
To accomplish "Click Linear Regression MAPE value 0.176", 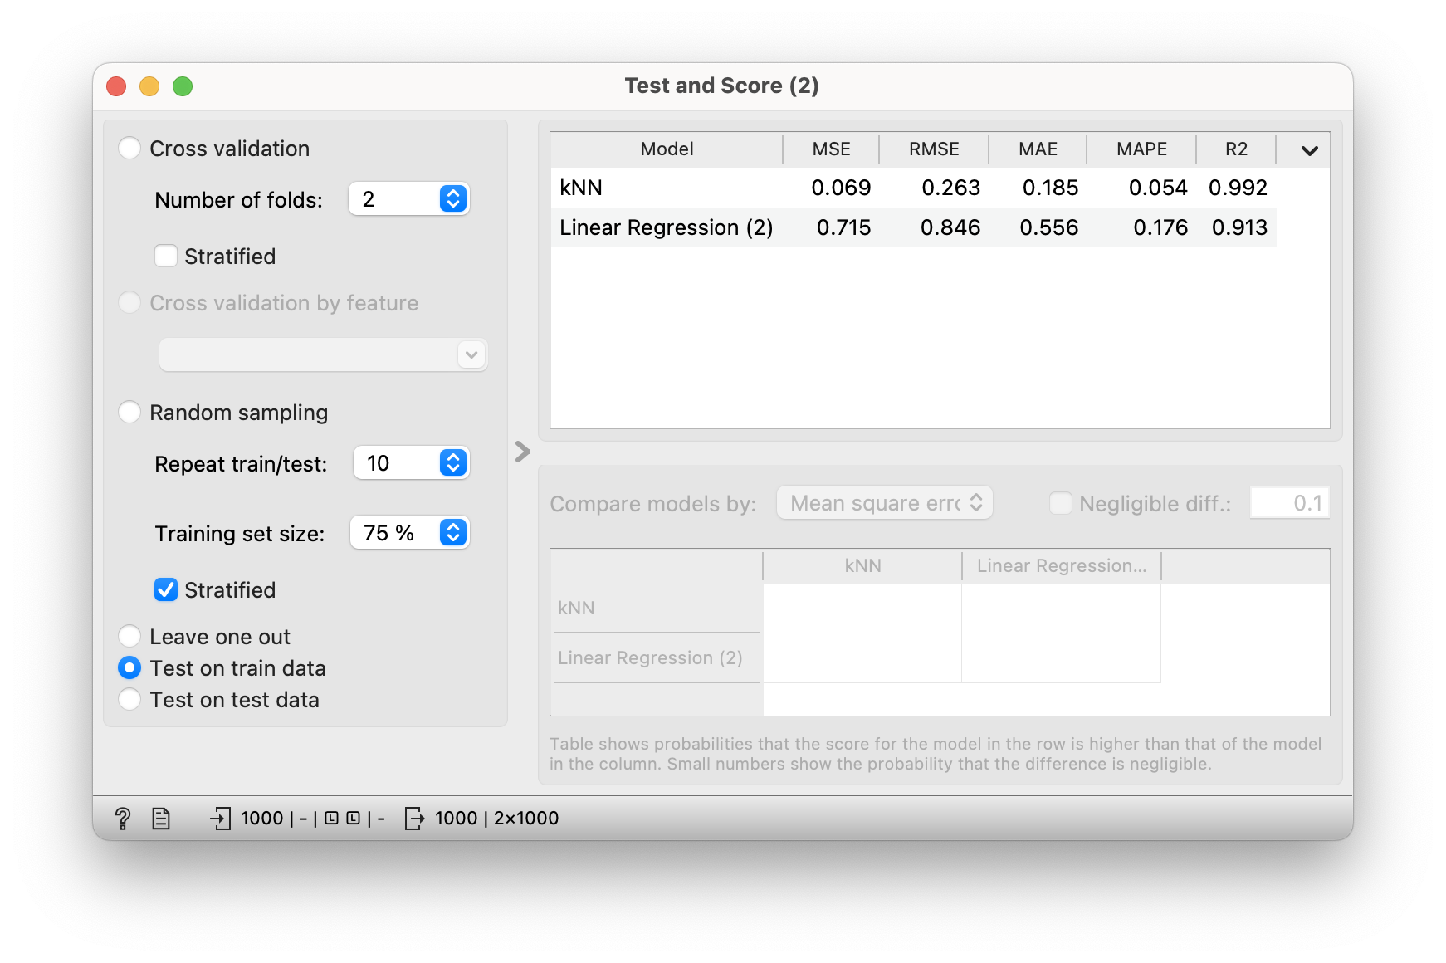I will [x=1160, y=227].
